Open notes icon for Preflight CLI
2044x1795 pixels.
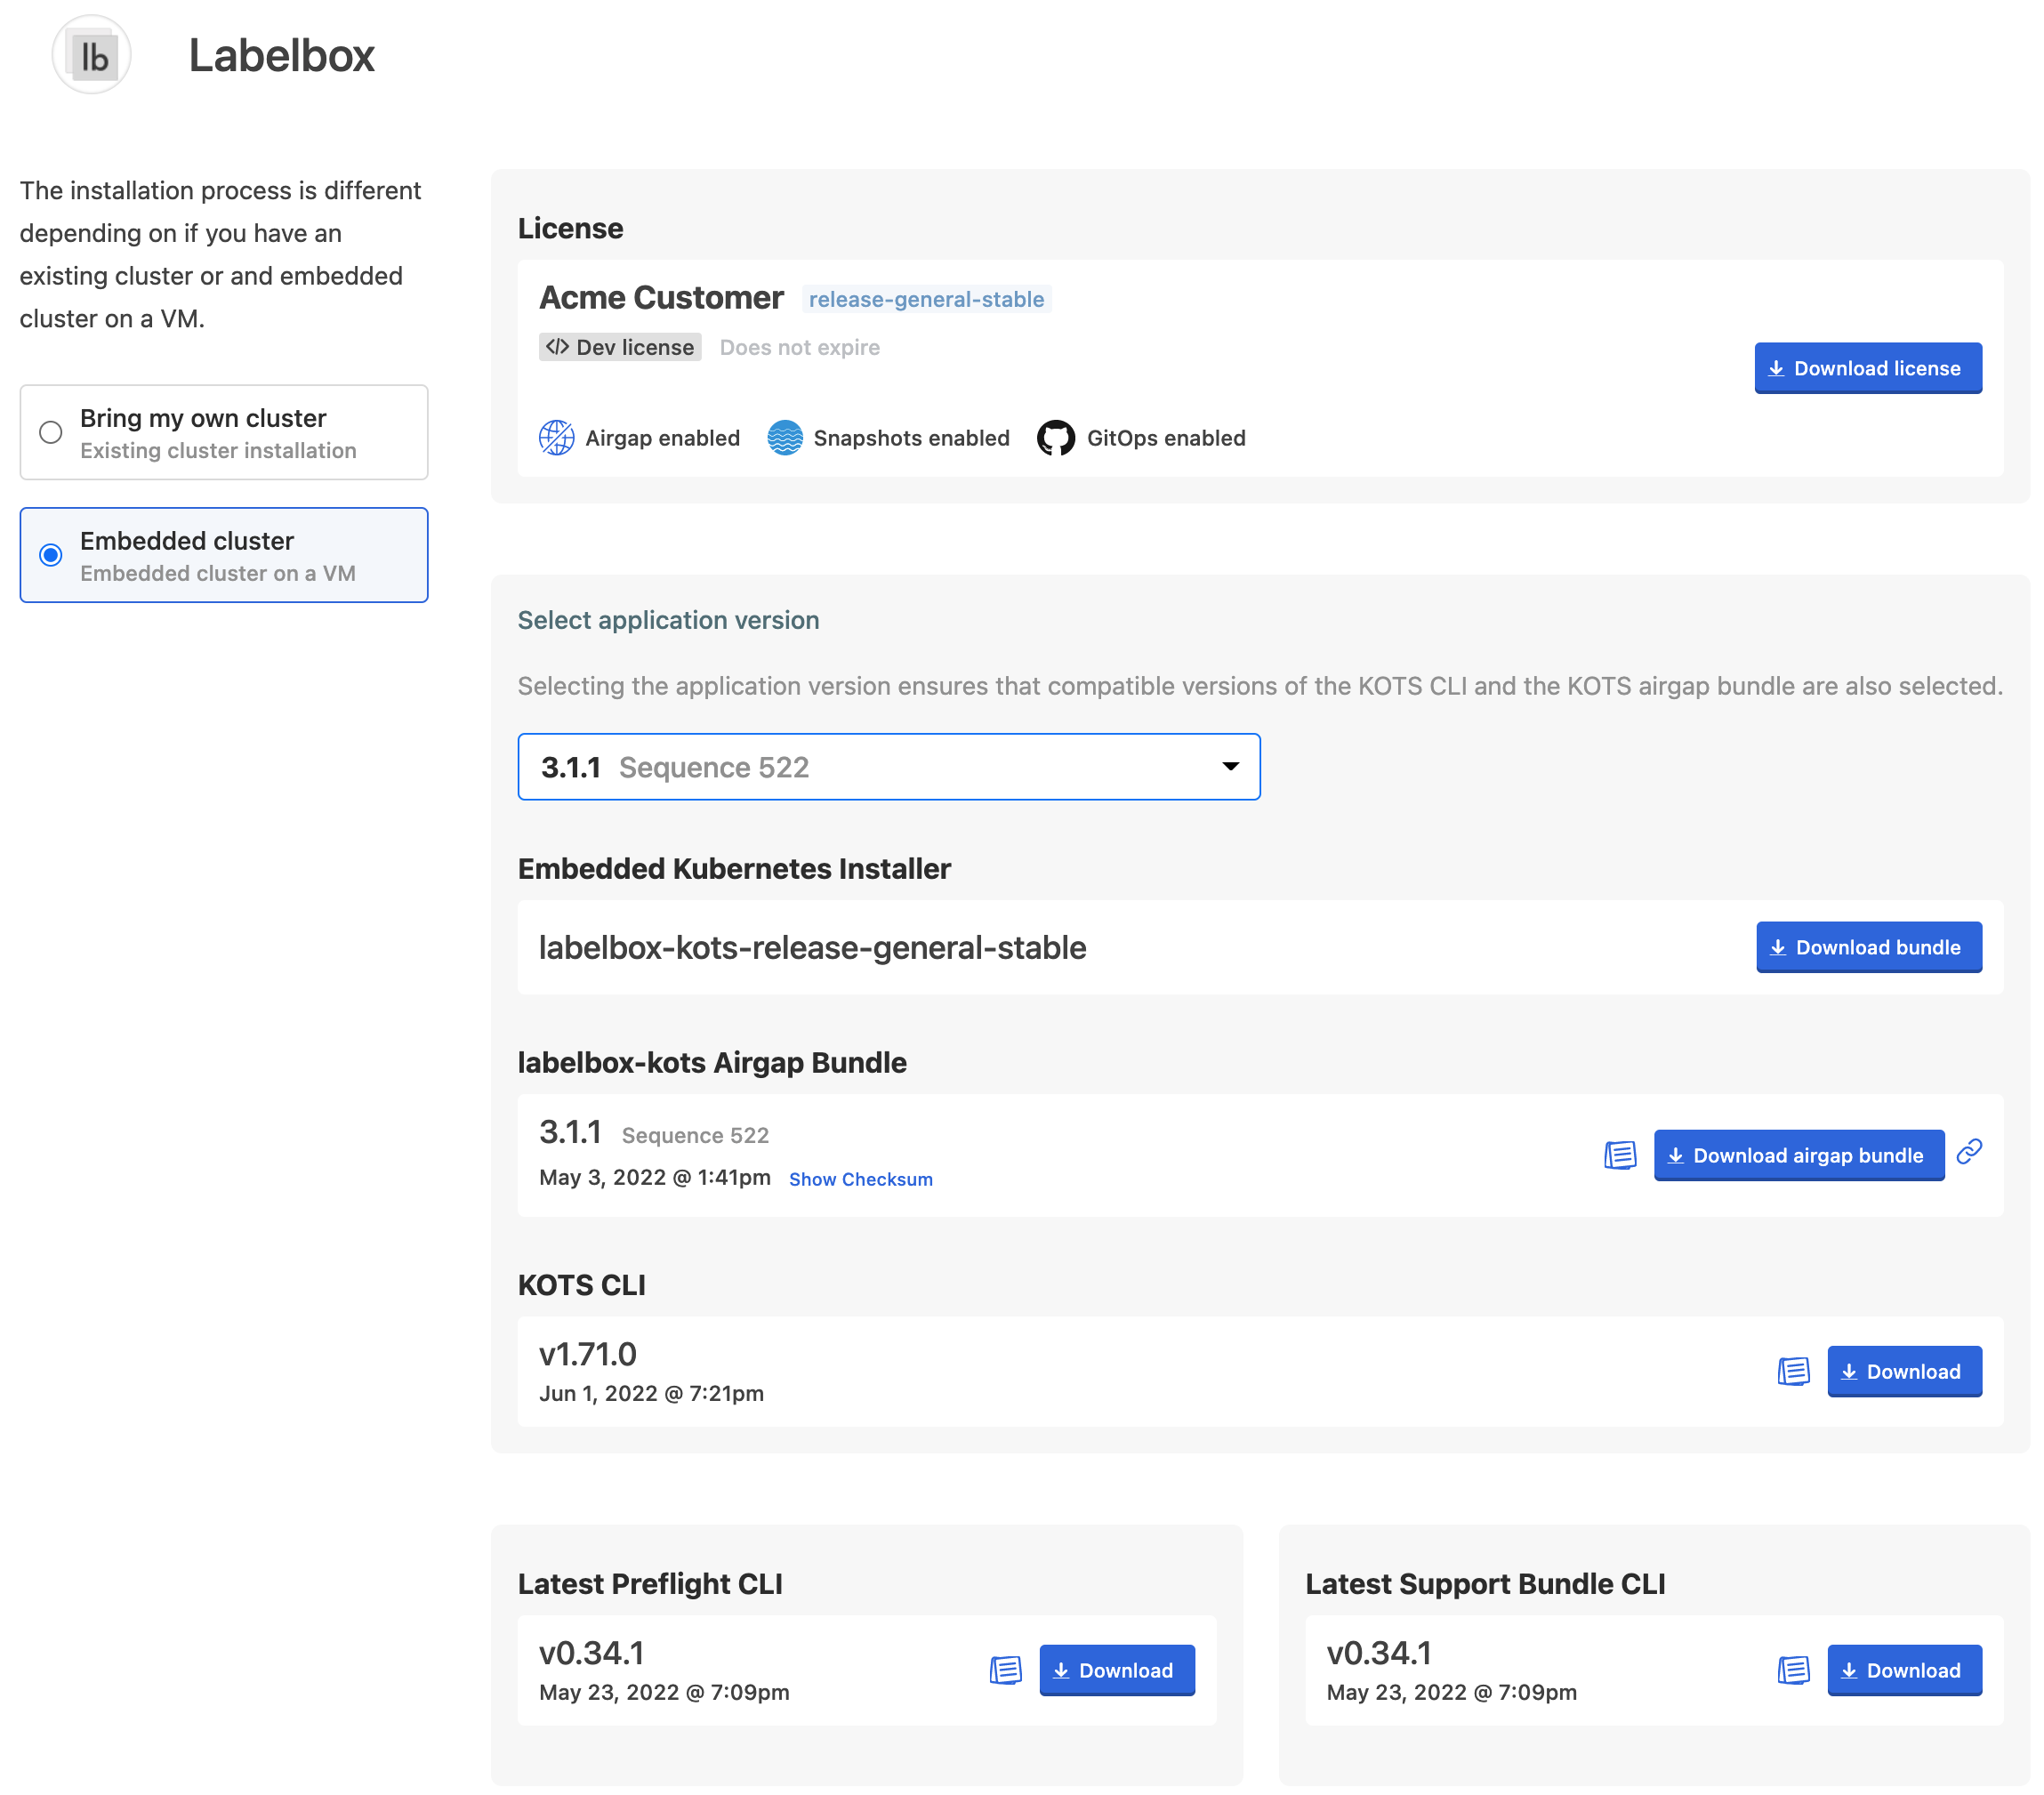click(1005, 1670)
